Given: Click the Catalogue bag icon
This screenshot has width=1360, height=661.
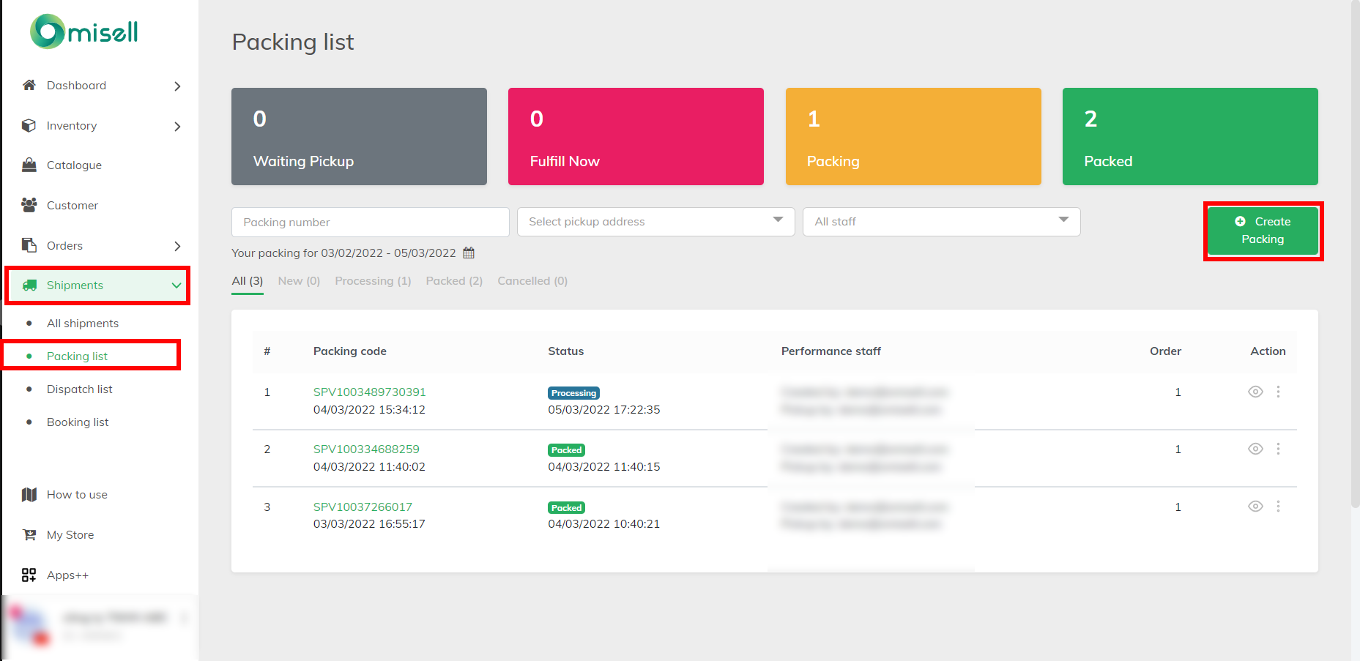Looking at the screenshot, I should (x=29, y=165).
